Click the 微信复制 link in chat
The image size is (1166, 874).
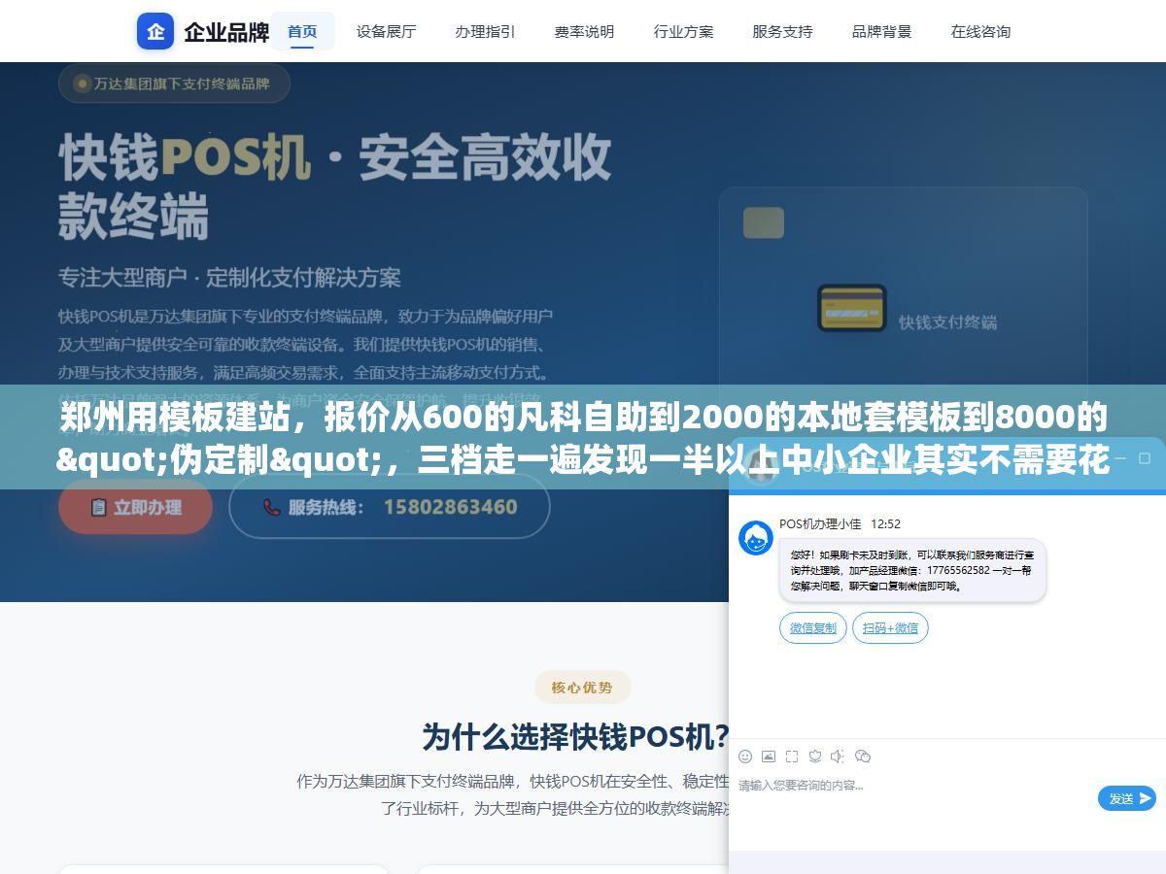pyautogui.click(x=813, y=628)
